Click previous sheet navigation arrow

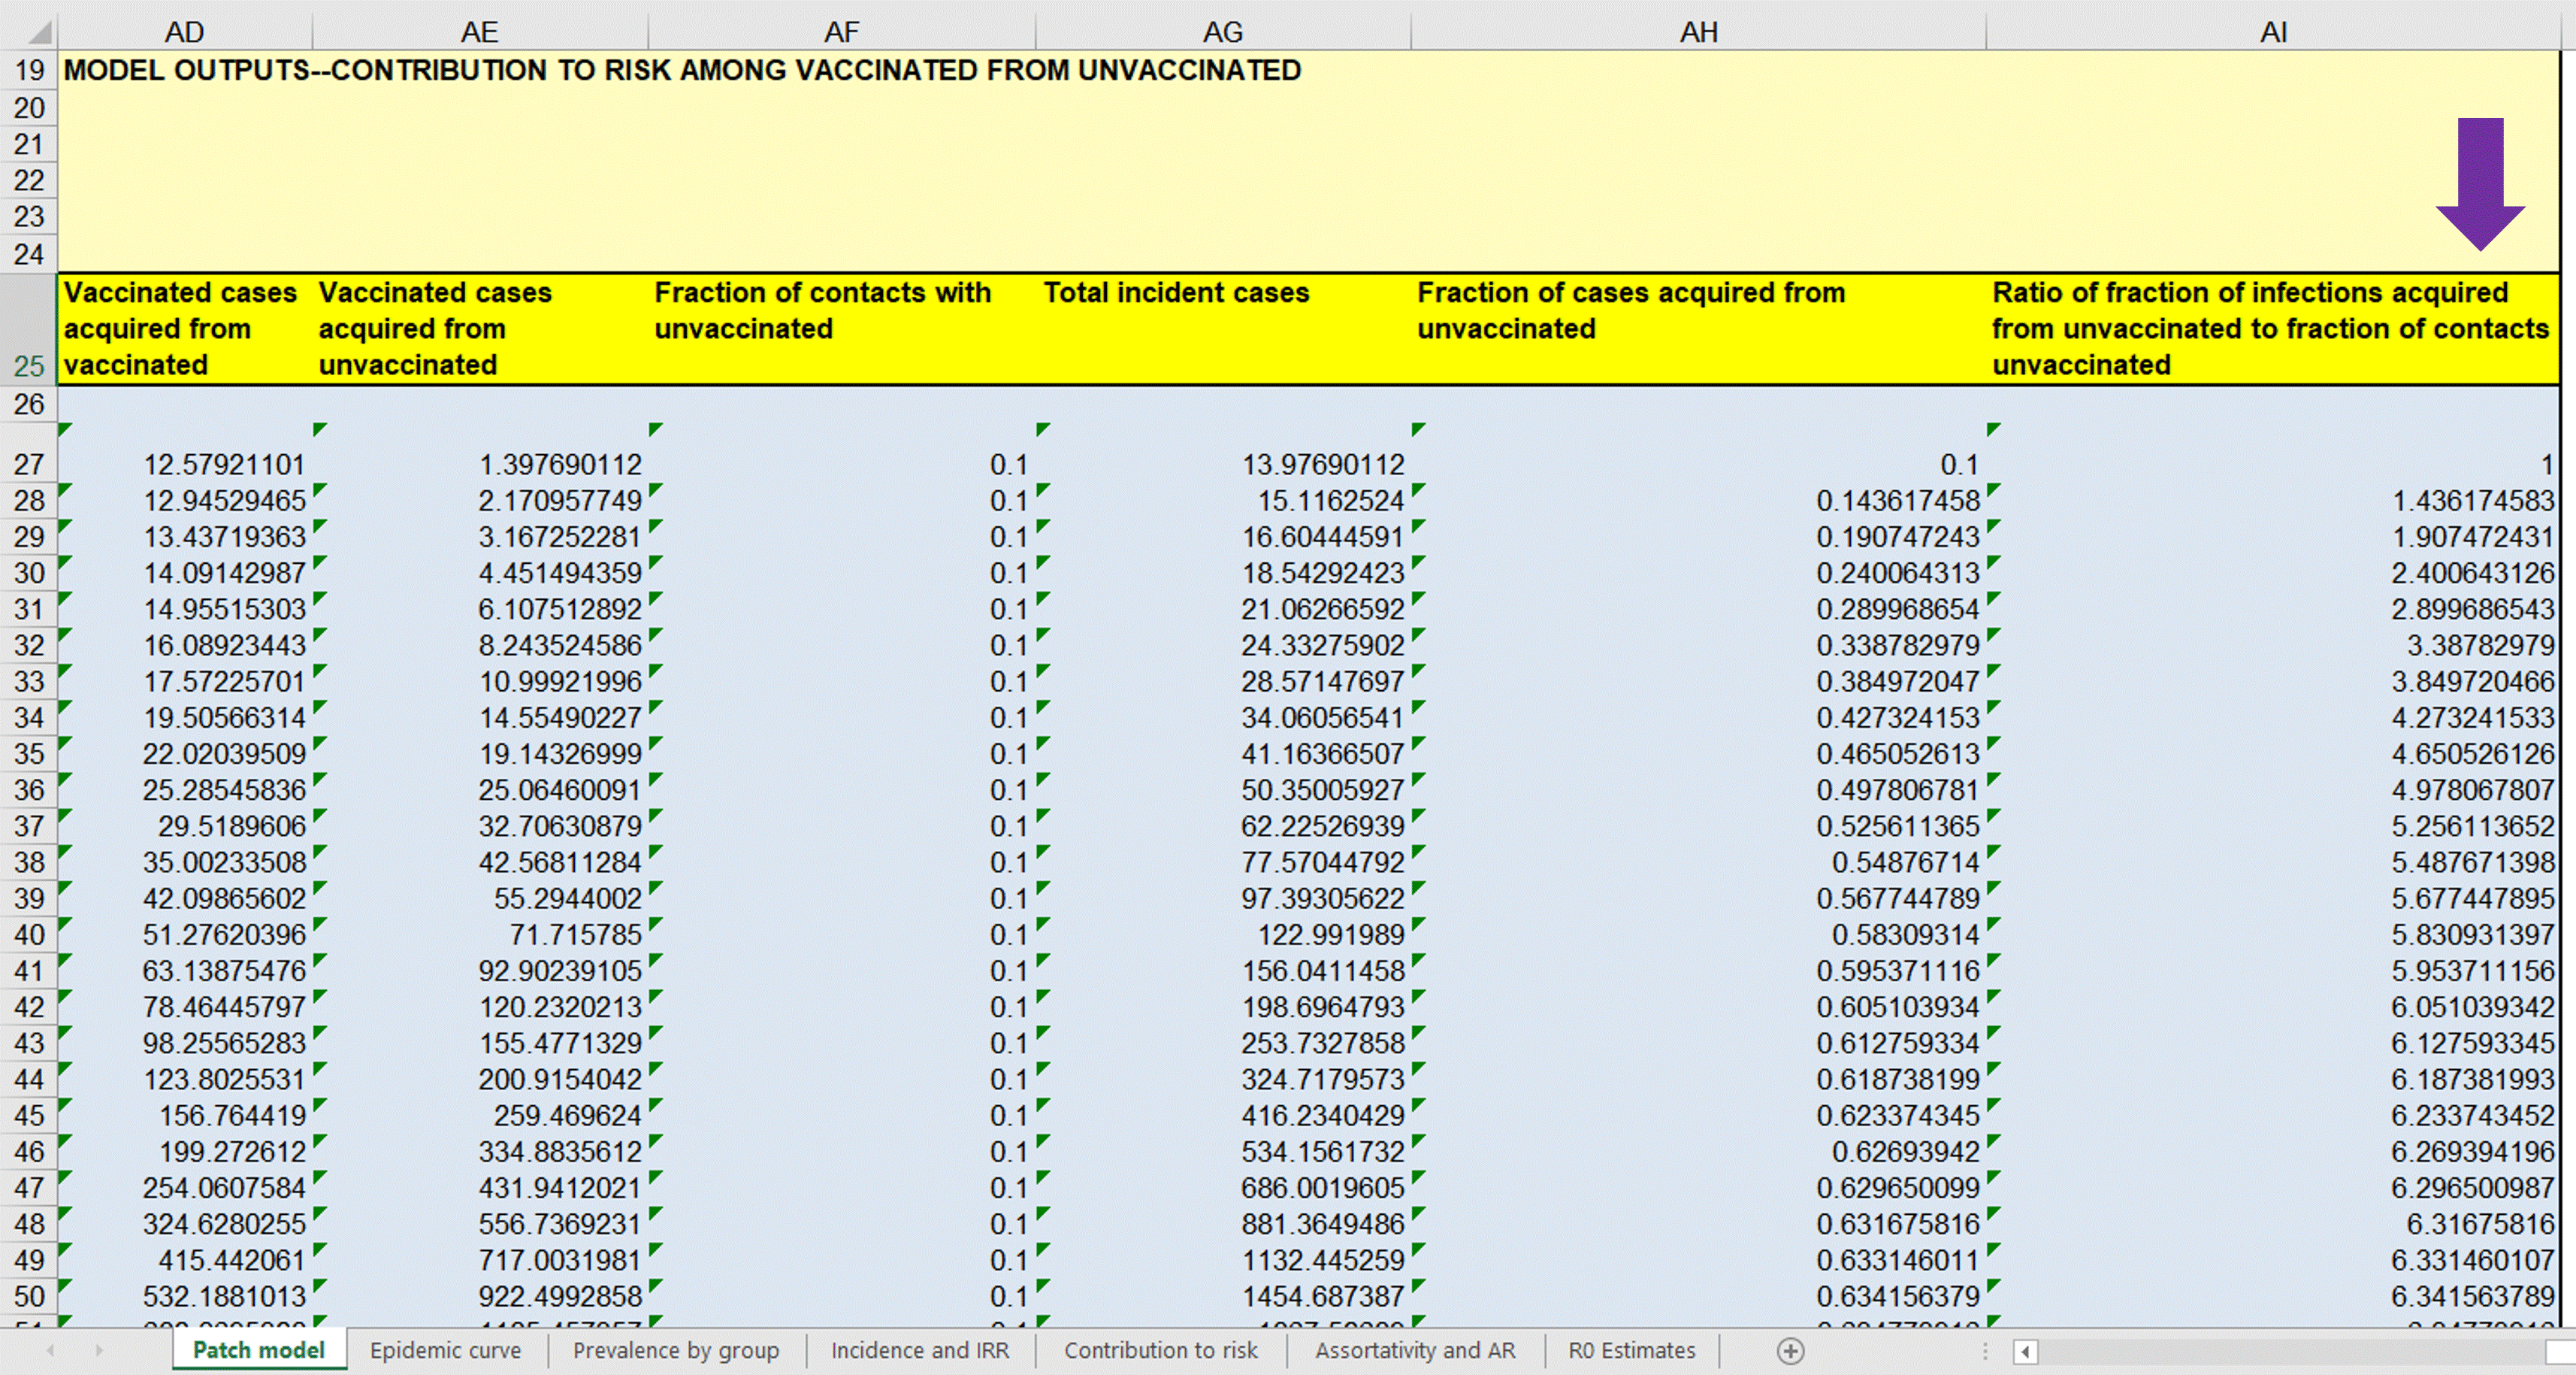coord(50,1351)
